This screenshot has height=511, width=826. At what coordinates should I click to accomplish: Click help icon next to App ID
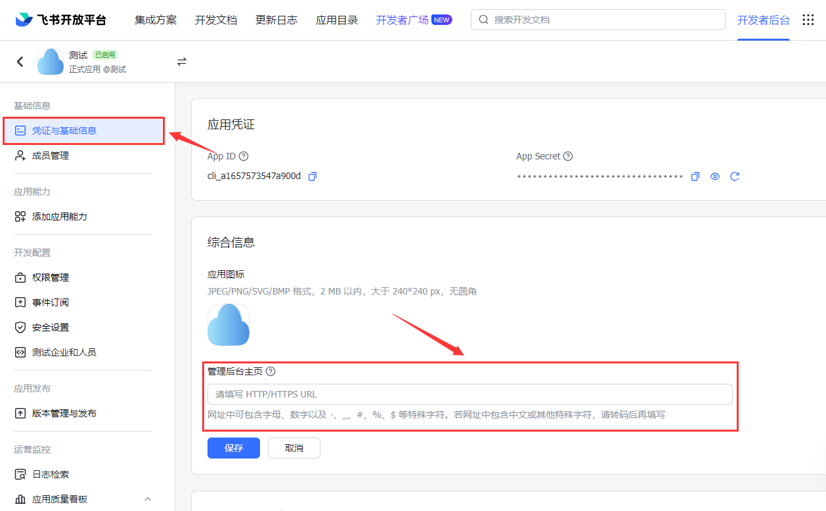pyautogui.click(x=244, y=156)
